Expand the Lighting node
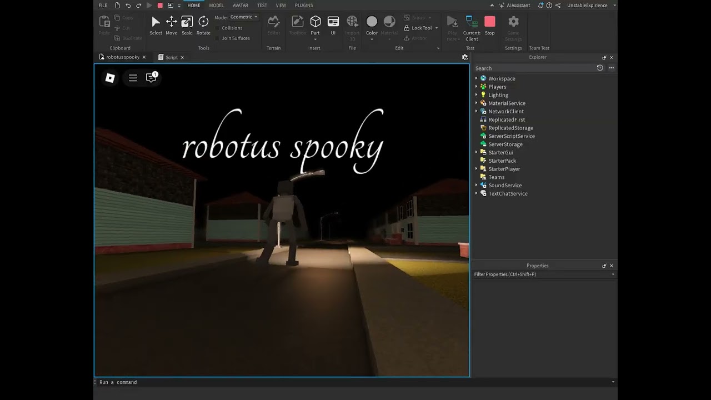 tap(476, 95)
